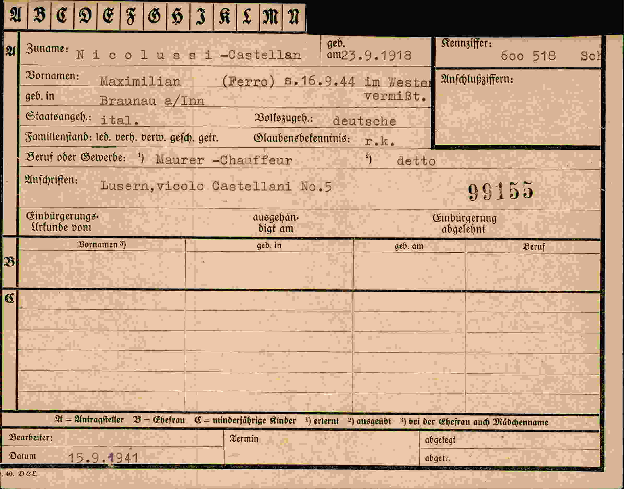
Task: Click the index tab letter L
Action: point(247,16)
